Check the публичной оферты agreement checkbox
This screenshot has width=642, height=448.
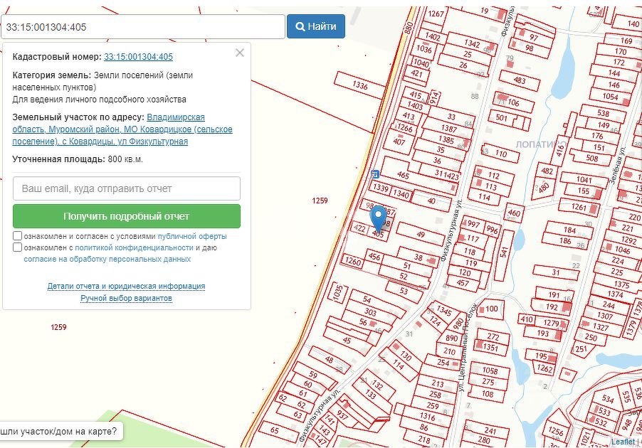click(17, 236)
